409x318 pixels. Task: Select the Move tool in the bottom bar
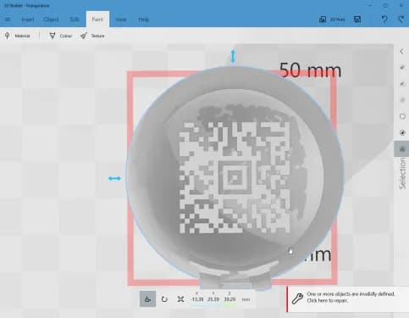tap(147, 299)
